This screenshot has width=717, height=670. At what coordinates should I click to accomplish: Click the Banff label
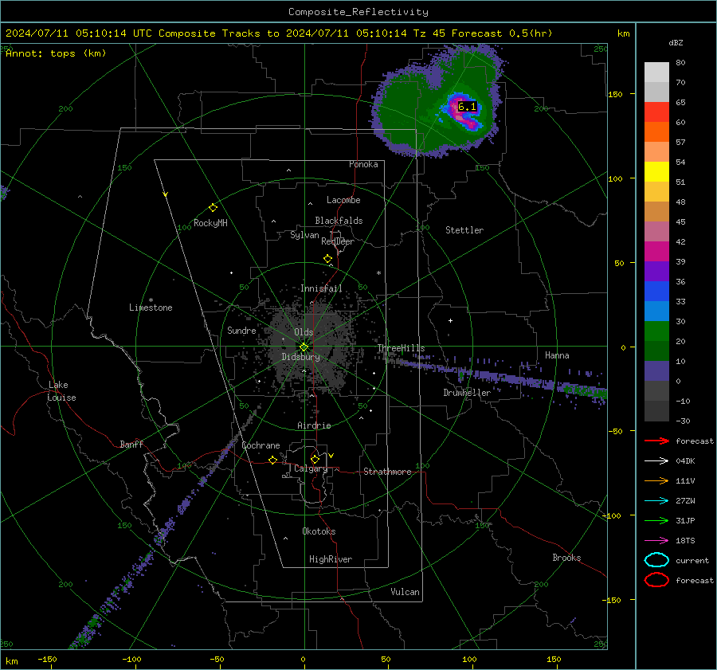pyautogui.click(x=131, y=444)
